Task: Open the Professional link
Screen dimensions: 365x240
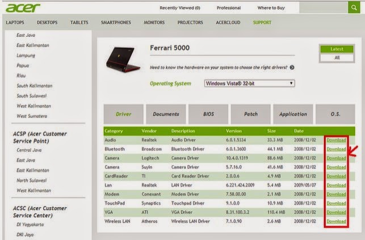Action: [229, 8]
